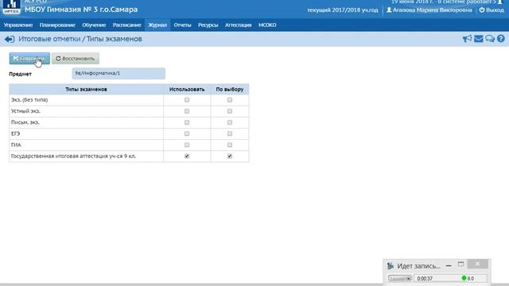Image resolution: width=509 pixels, height=286 pixels.
Task: Click the Устный экз. row label
Action: coord(25,111)
